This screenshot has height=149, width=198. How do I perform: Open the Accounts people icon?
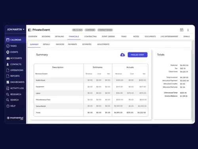point(8,58)
